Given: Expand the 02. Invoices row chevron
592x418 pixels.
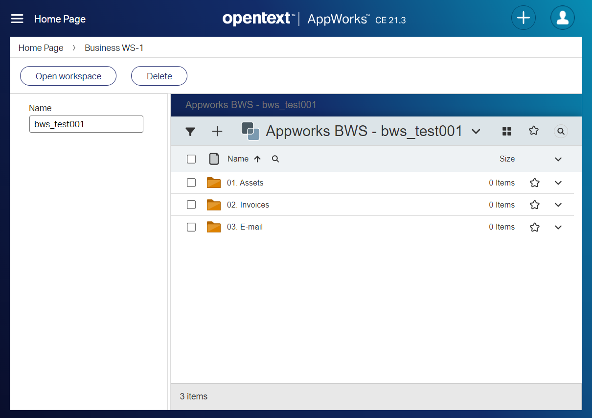Looking at the screenshot, I should tap(558, 205).
